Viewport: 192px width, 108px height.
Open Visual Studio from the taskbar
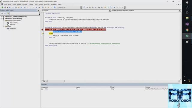(187, 24)
